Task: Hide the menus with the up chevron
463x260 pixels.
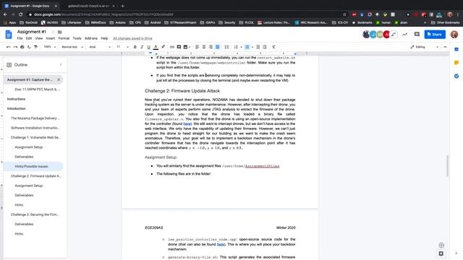Action: click(x=446, y=47)
